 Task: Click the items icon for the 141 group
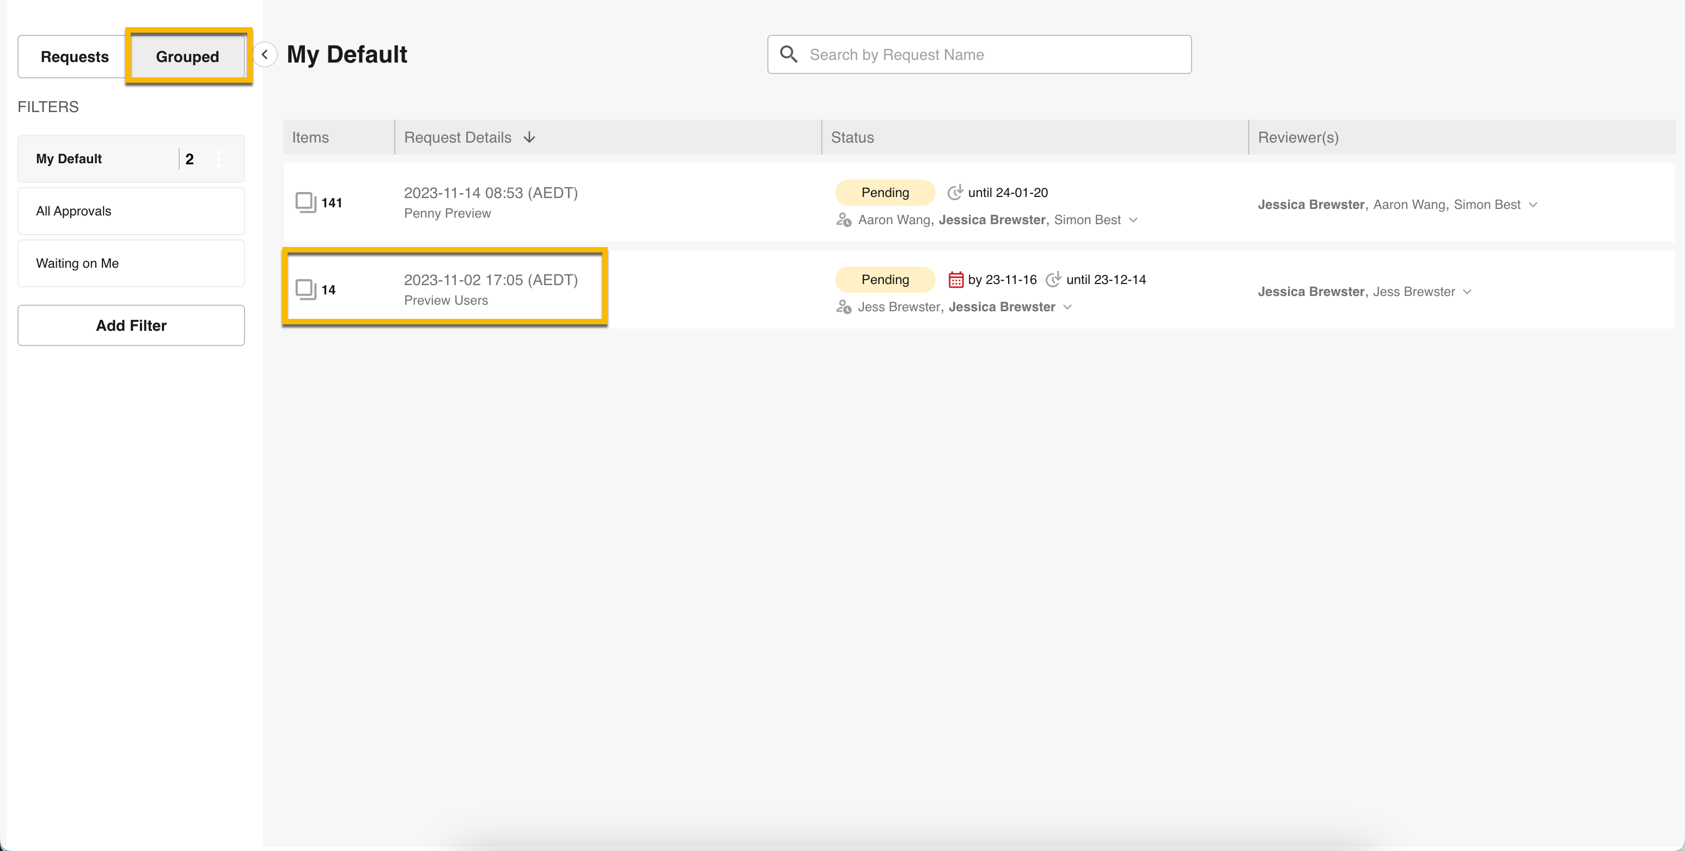[x=306, y=202]
